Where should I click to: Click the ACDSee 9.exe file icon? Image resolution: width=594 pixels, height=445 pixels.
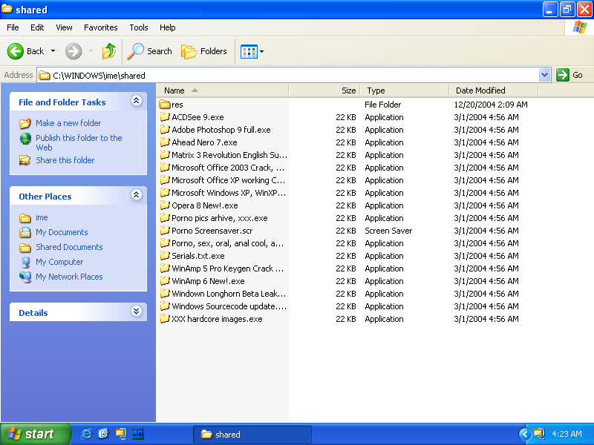click(x=165, y=117)
